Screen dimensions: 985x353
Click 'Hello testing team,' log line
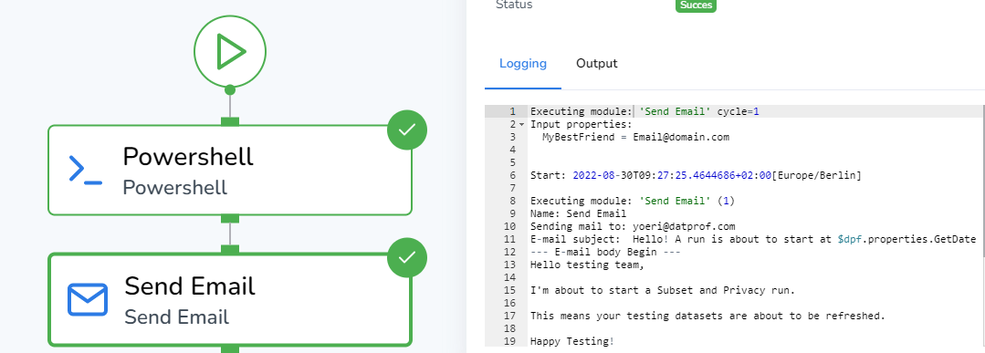(587, 265)
